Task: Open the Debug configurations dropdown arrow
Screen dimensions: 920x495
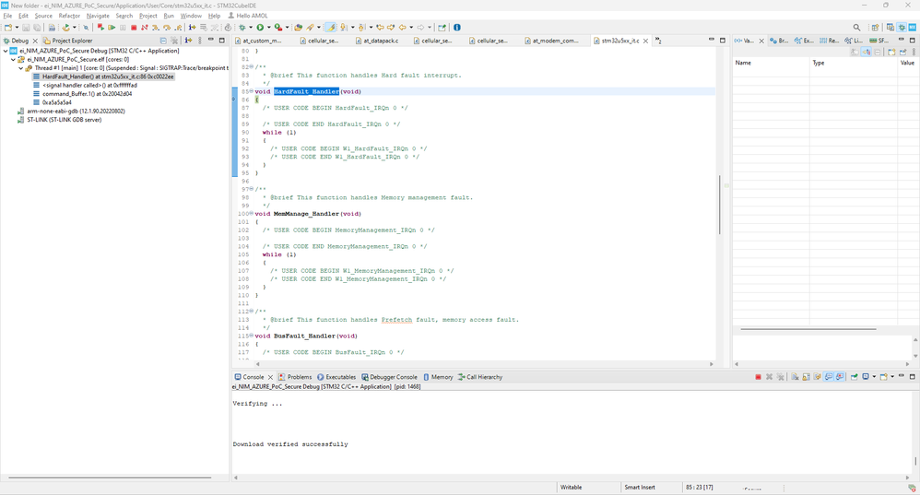Action: (x=251, y=27)
